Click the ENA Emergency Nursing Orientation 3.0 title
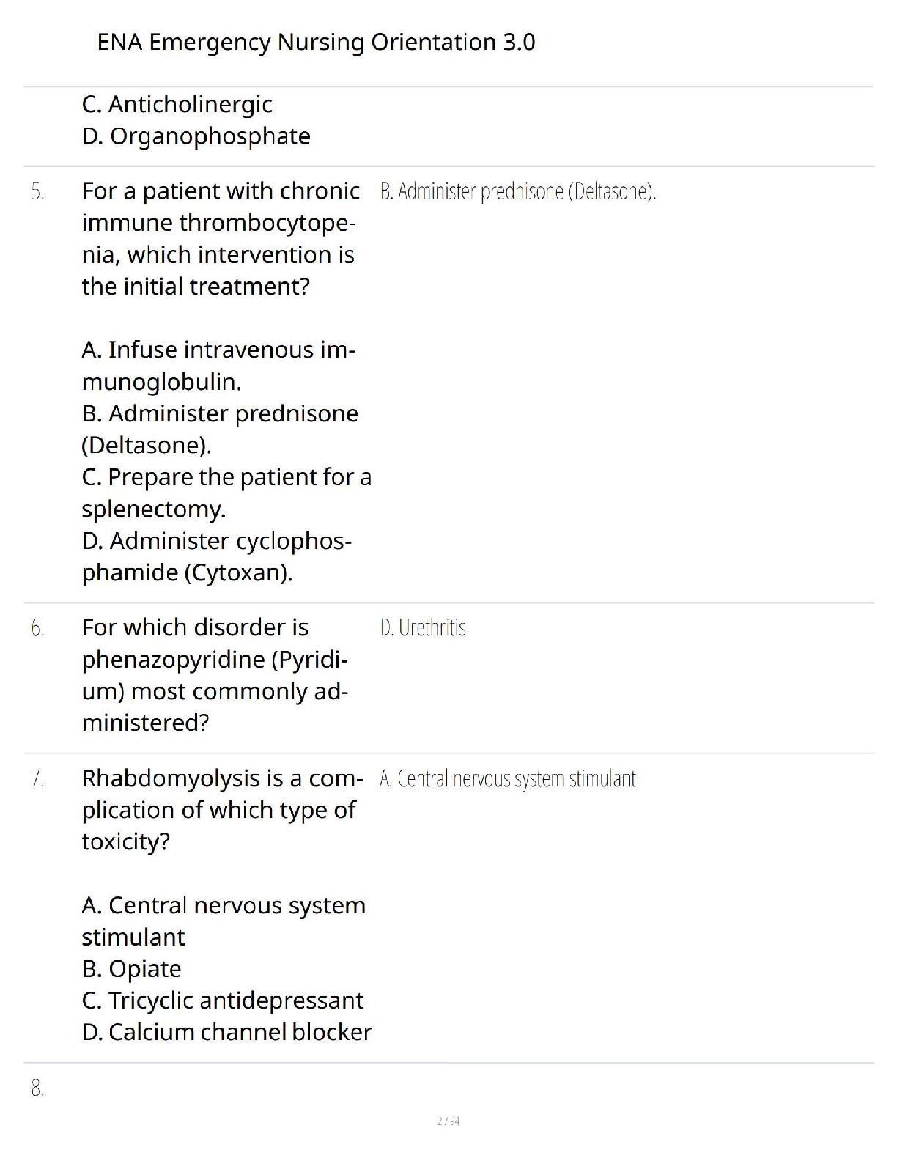The image size is (897, 1161). point(316,43)
